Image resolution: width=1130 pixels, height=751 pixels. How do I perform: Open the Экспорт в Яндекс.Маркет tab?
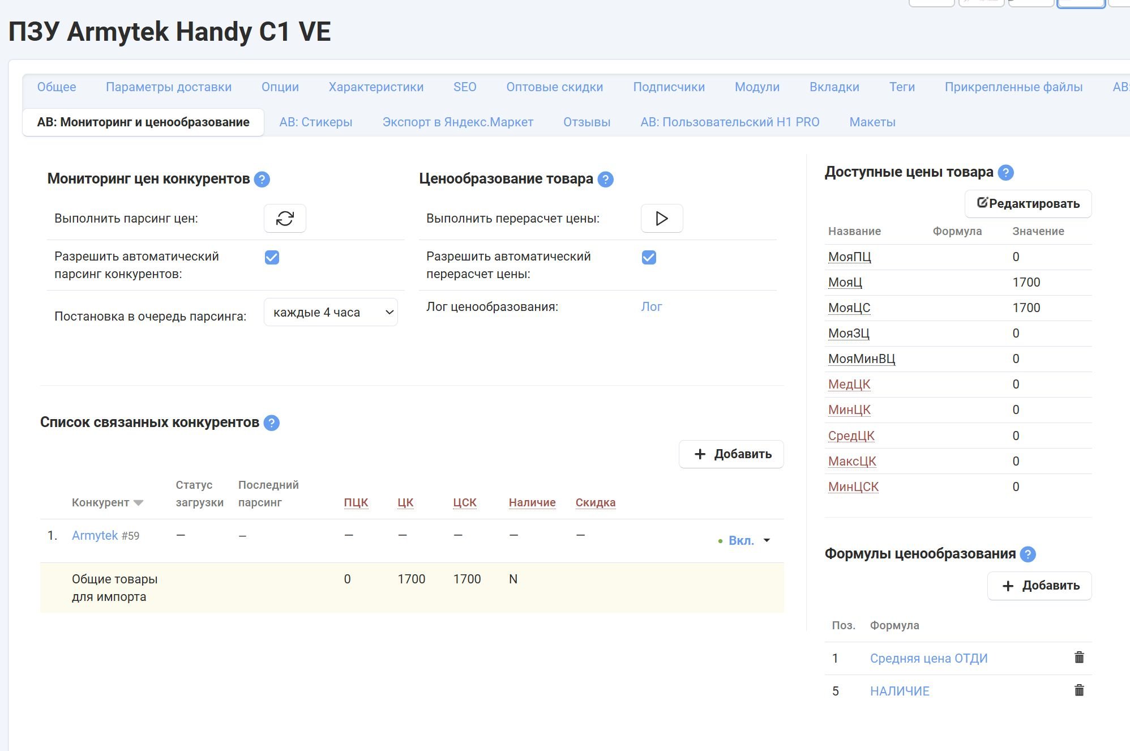457,122
